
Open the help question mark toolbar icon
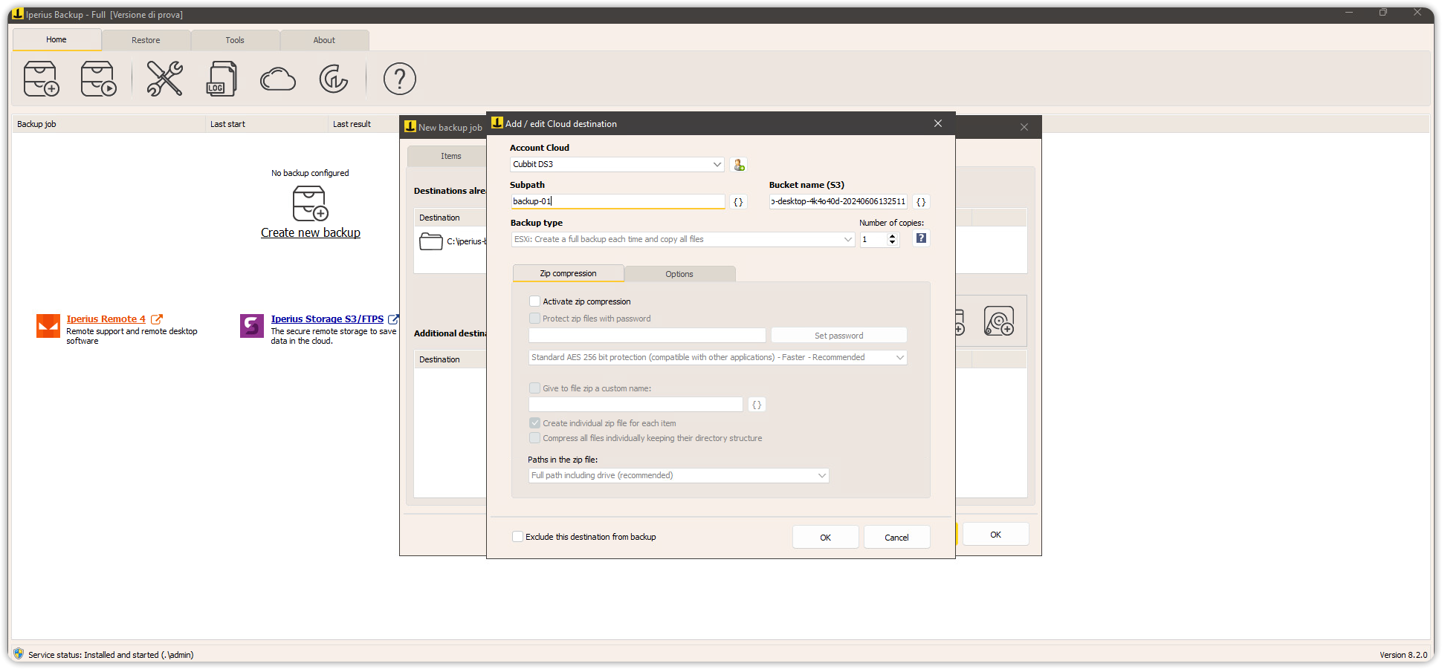400,79
